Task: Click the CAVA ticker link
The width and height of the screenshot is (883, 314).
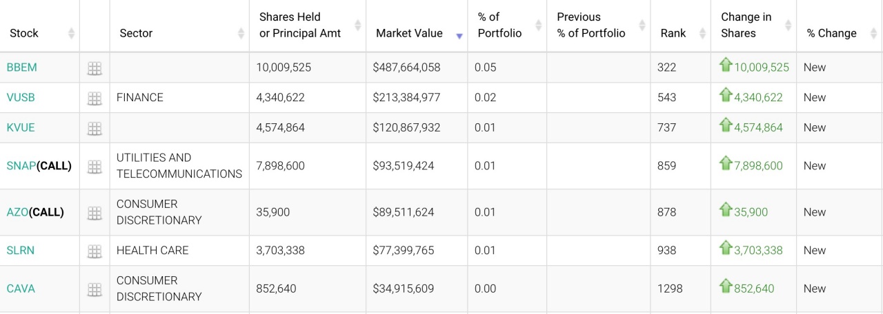Action: 21,289
